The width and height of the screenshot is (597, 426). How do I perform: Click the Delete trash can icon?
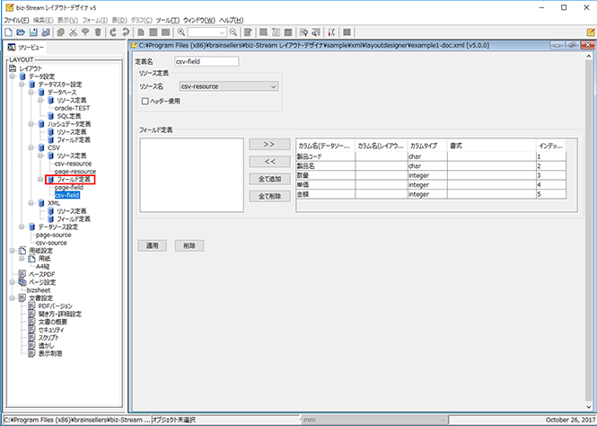[98, 32]
